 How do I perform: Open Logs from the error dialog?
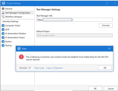(x=39, y=68)
